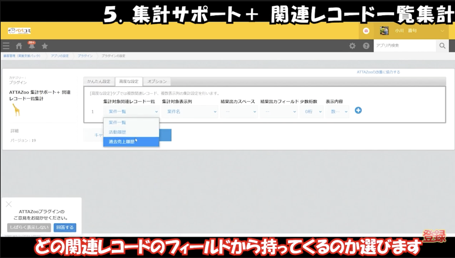Viewport: 455px width, 258px height.
Task: Click the search magnifier icon
Action: (442, 46)
